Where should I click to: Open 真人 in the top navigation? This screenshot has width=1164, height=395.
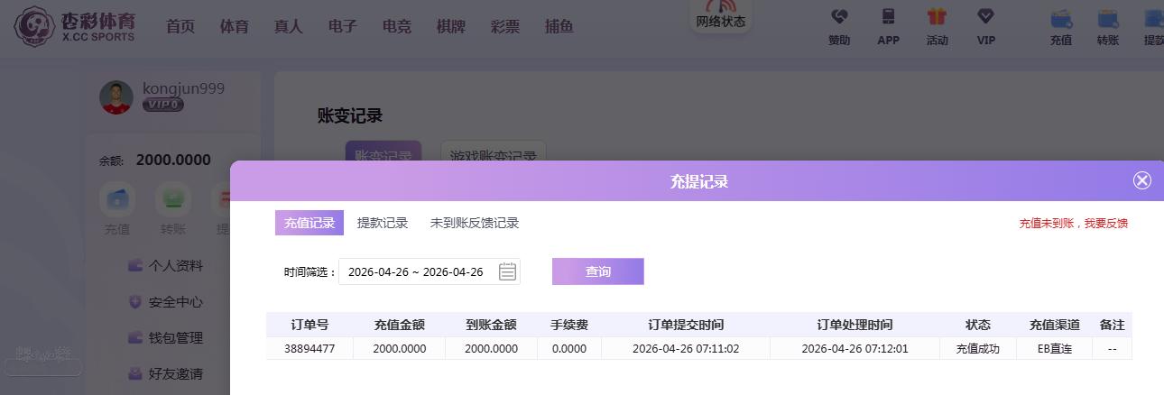(289, 26)
